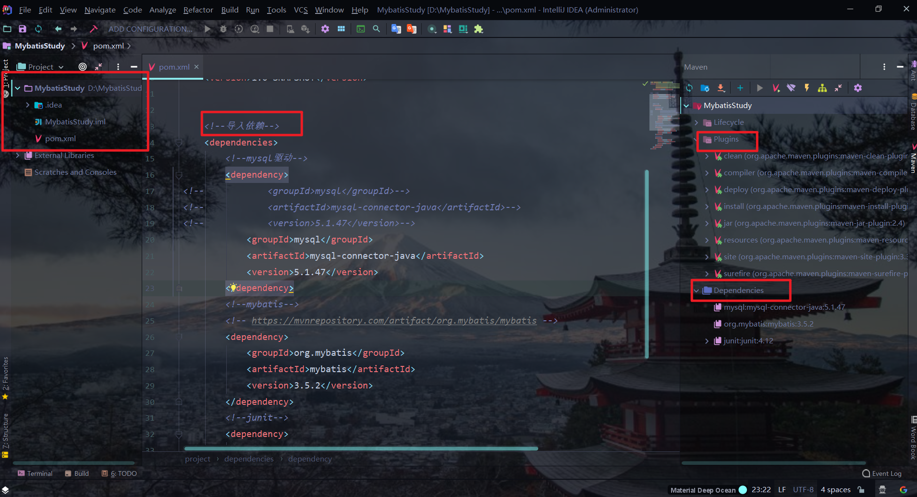Click the lightbulb intention icon on line 23
Image resolution: width=917 pixels, height=497 pixels.
(x=233, y=288)
